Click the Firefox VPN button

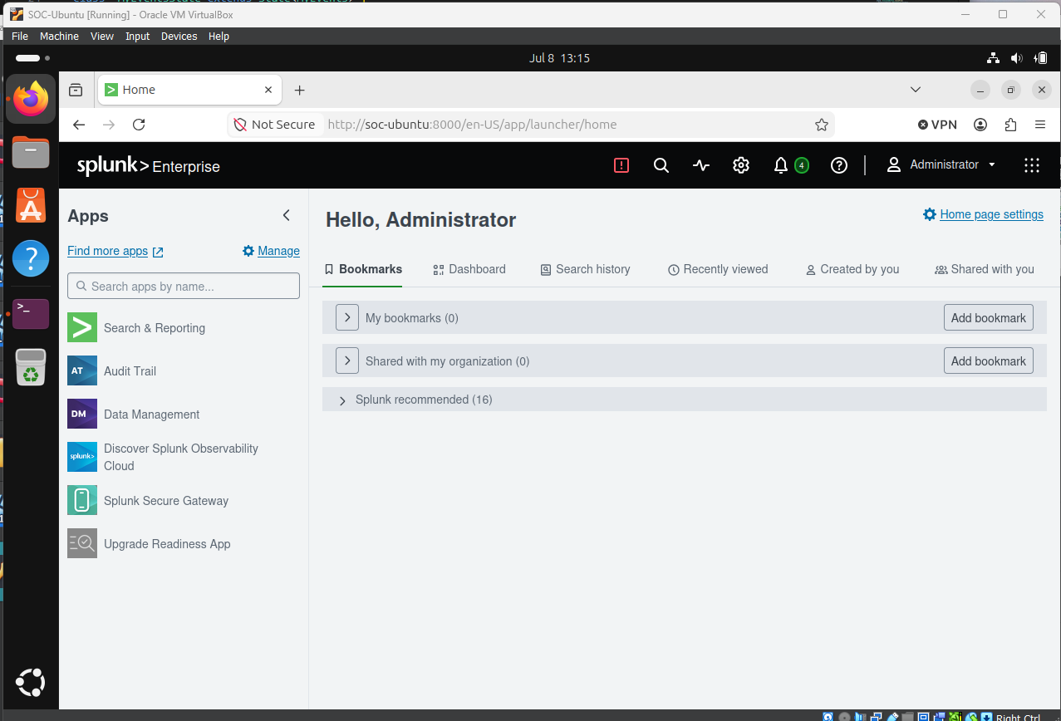pyautogui.click(x=937, y=125)
